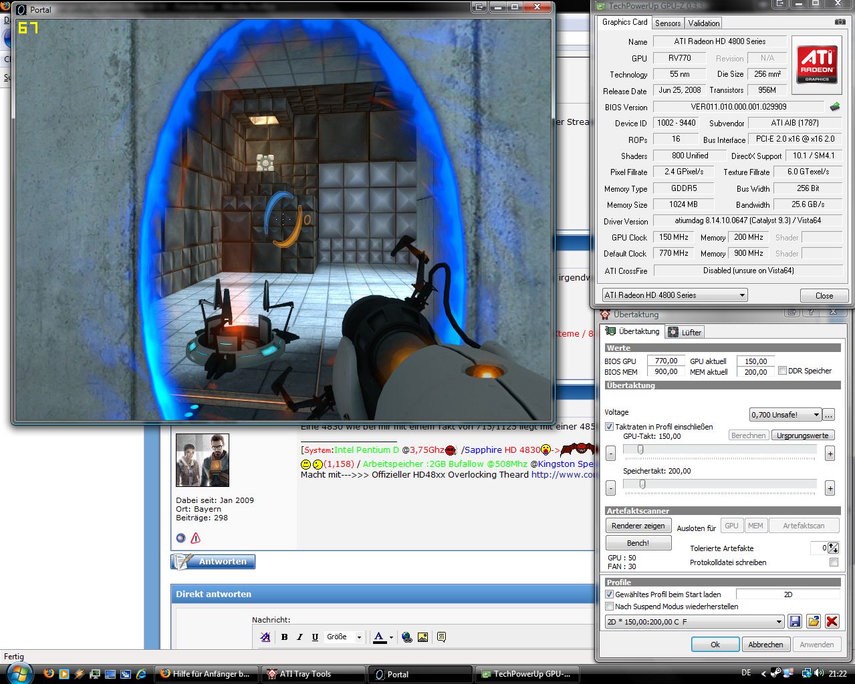Click the text color A icon in the editor
This screenshot has height=684, width=855.
click(379, 637)
